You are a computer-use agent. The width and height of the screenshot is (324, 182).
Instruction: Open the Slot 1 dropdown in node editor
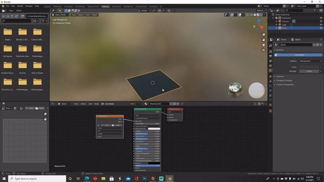click(x=136, y=104)
